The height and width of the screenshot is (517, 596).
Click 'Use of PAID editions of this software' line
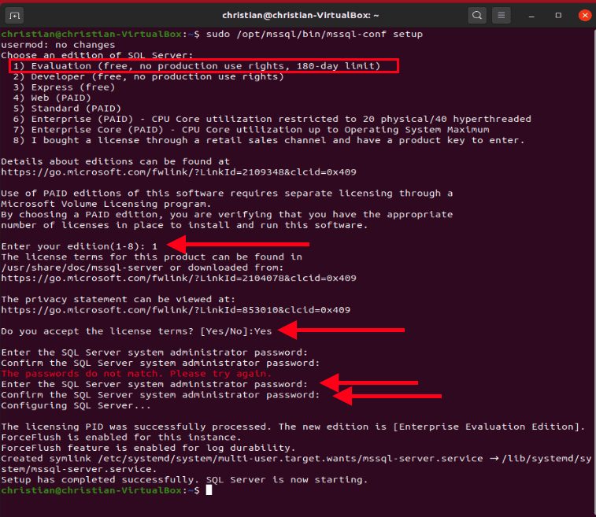[x=227, y=194]
